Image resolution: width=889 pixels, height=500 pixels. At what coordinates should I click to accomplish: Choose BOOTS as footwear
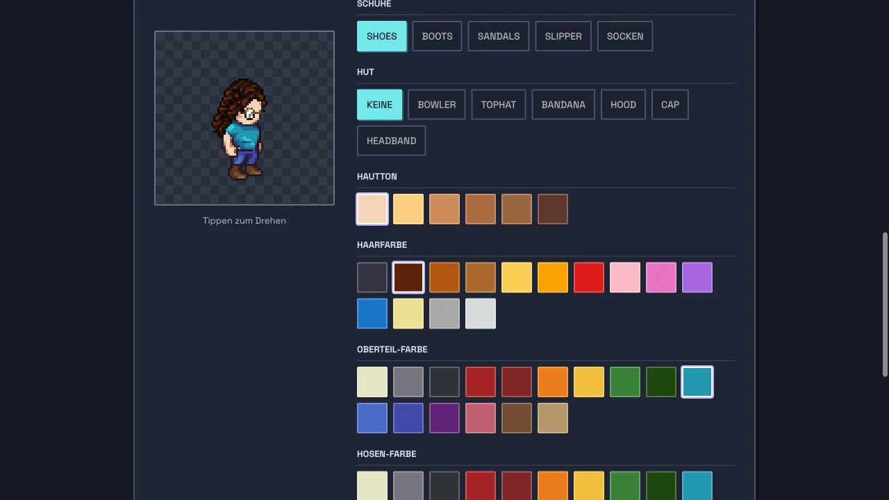(437, 36)
